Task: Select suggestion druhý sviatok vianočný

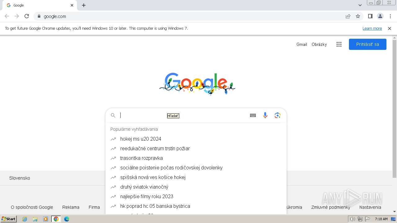Action: 196,187
